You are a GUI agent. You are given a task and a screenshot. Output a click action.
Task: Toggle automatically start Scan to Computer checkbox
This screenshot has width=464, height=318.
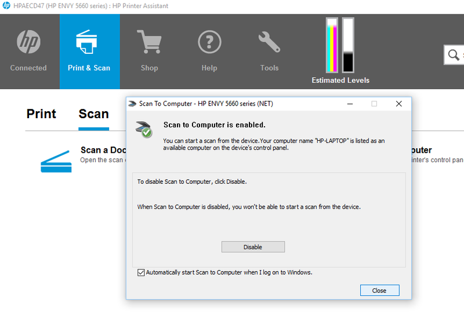pyautogui.click(x=141, y=272)
